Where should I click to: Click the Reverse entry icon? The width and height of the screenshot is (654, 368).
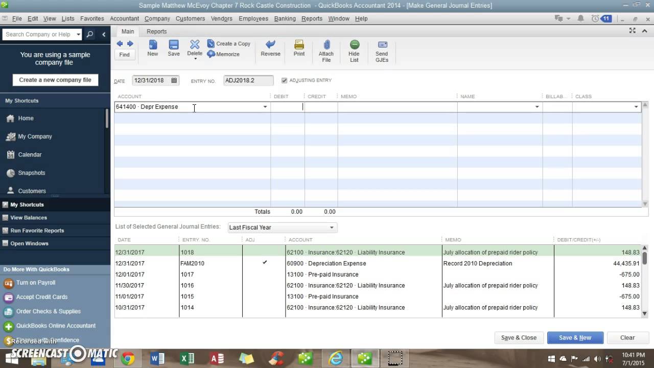(271, 45)
